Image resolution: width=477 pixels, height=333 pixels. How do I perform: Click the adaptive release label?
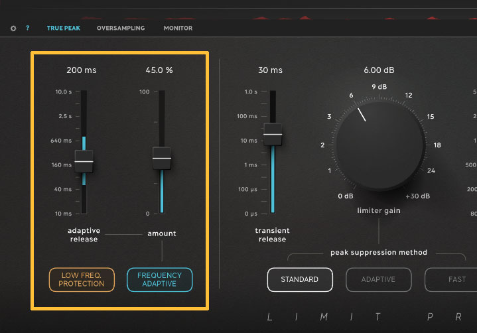84,235
